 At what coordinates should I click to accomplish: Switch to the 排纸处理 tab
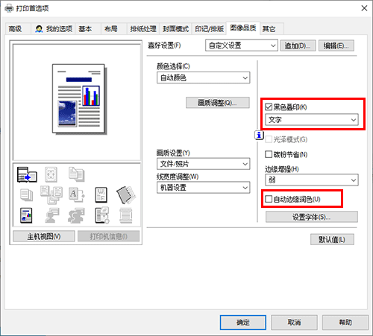143,29
